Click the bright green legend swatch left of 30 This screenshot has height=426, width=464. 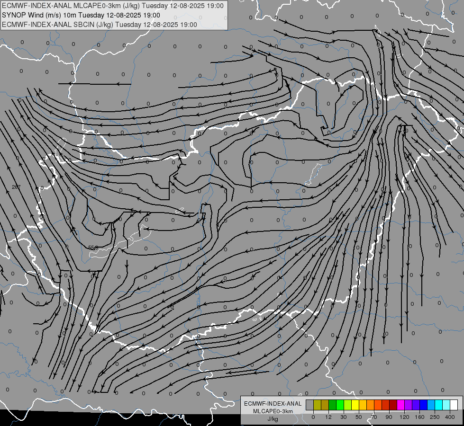coord(340,405)
